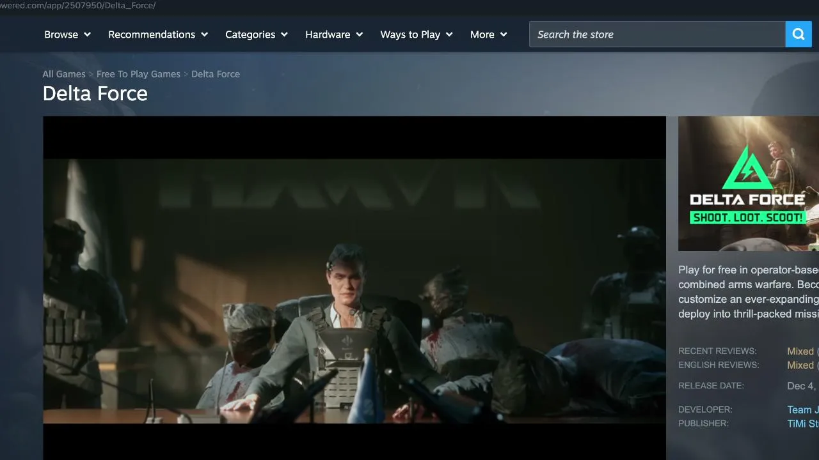Click the RECENT REVIEWS label
Screen dimensions: 819x460
(717, 351)
